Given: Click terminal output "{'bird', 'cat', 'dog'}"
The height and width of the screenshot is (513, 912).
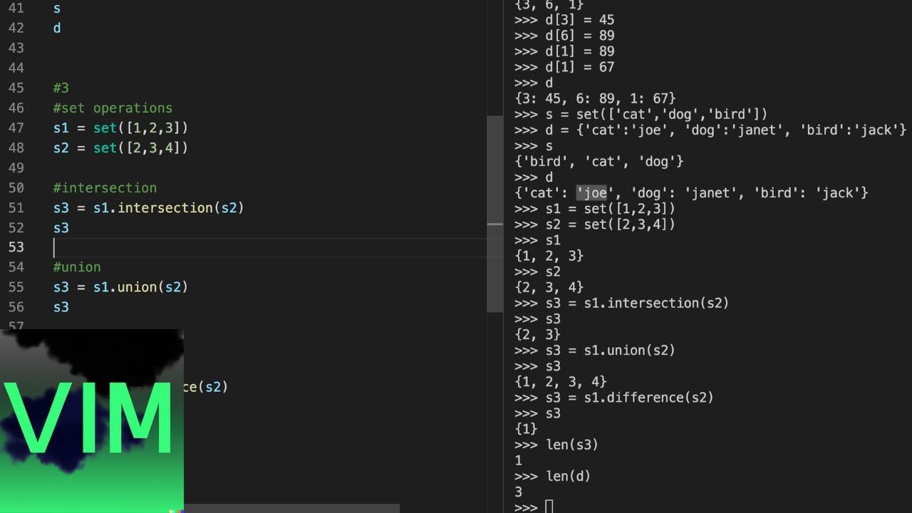Looking at the screenshot, I should [x=598, y=161].
